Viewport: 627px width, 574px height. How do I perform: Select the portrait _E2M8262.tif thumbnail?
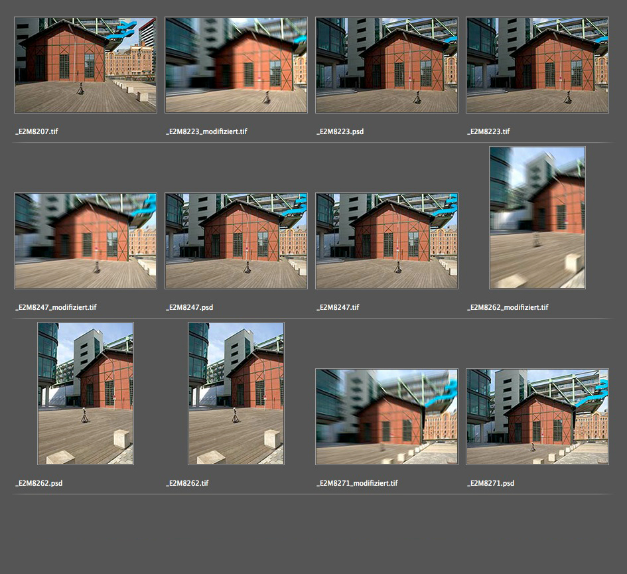click(x=236, y=394)
